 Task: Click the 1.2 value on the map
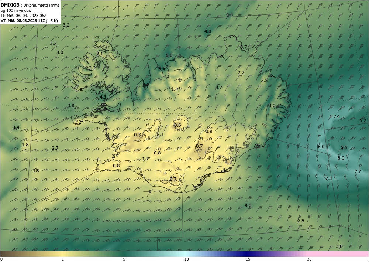78,122
